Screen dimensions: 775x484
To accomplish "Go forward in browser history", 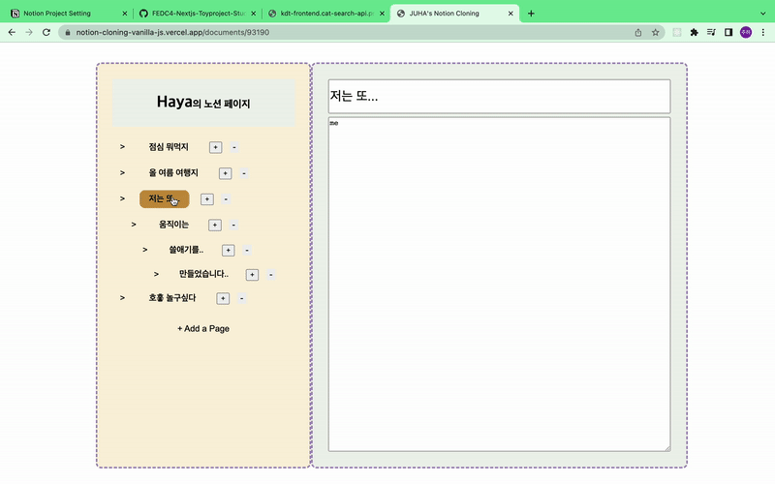I will click(x=29, y=32).
